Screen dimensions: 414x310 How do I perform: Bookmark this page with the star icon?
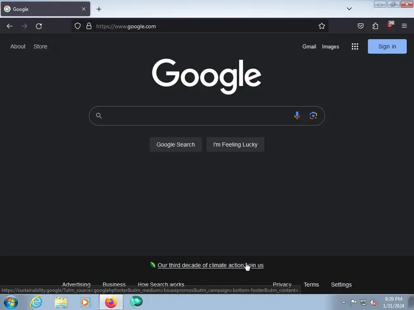(321, 26)
